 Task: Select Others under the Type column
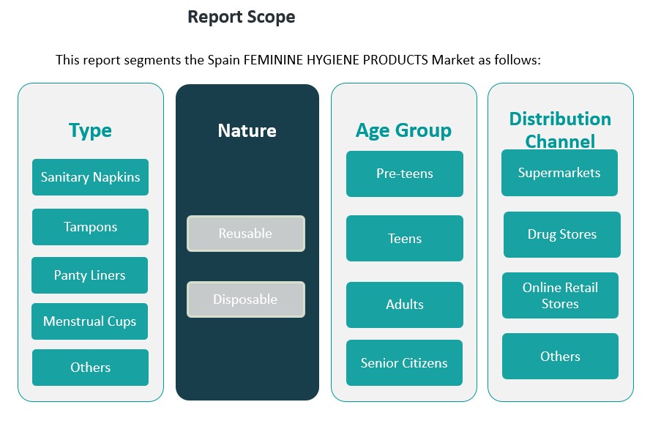point(90,368)
